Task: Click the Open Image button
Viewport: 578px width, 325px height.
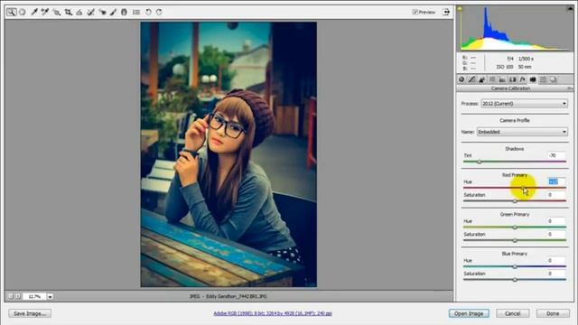Action: pyautogui.click(x=469, y=313)
